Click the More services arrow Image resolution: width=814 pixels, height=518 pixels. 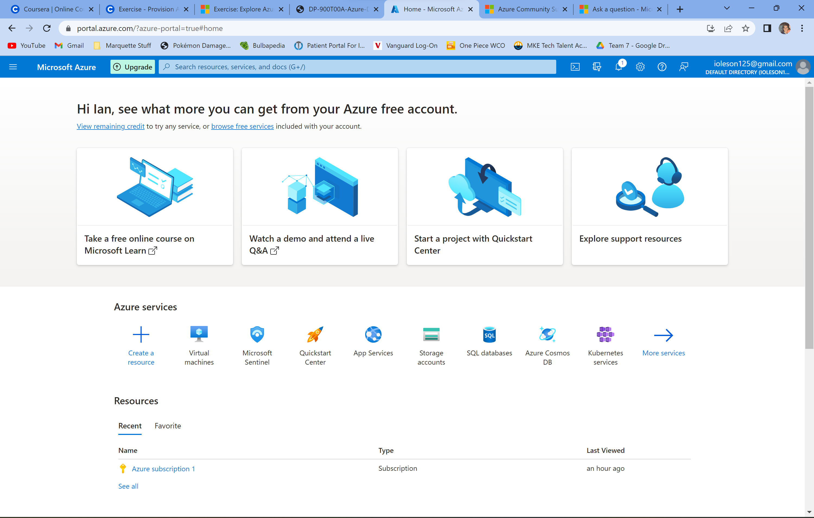(664, 335)
